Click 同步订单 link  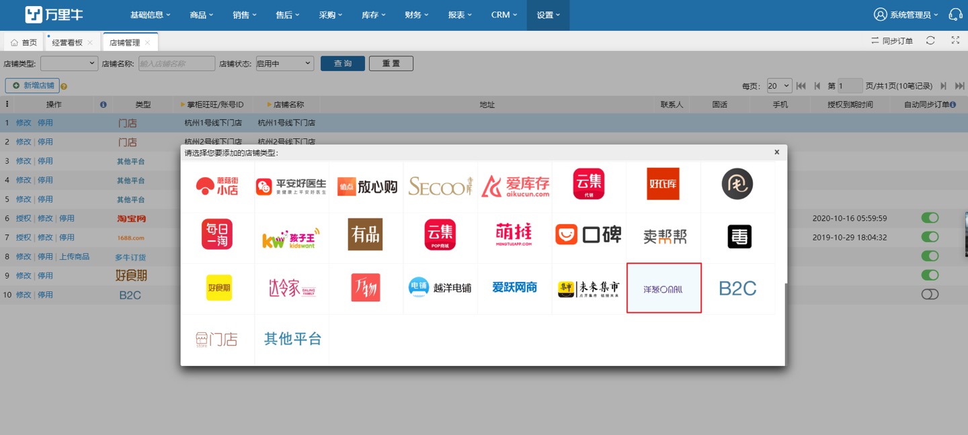(892, 41)
